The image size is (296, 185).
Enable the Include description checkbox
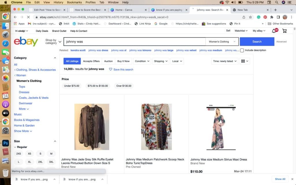(x=242, y=50)
